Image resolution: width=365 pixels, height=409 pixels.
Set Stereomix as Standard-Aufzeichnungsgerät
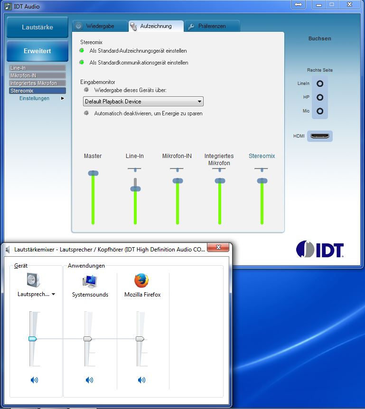click(82, 50)
